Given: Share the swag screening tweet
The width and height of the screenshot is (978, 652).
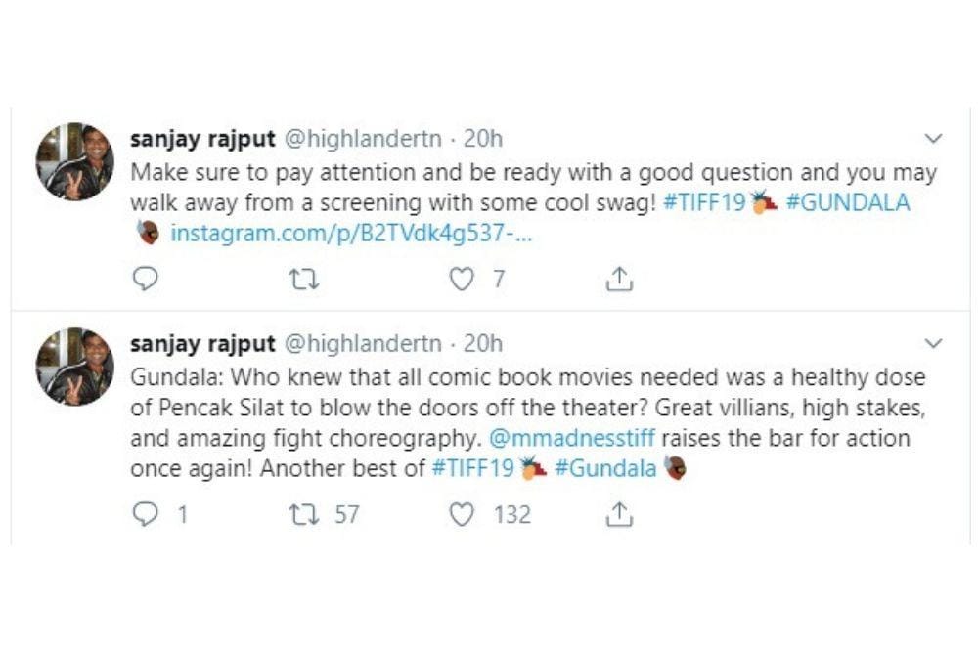Looking at the screenshot, I should coord(619,280).
